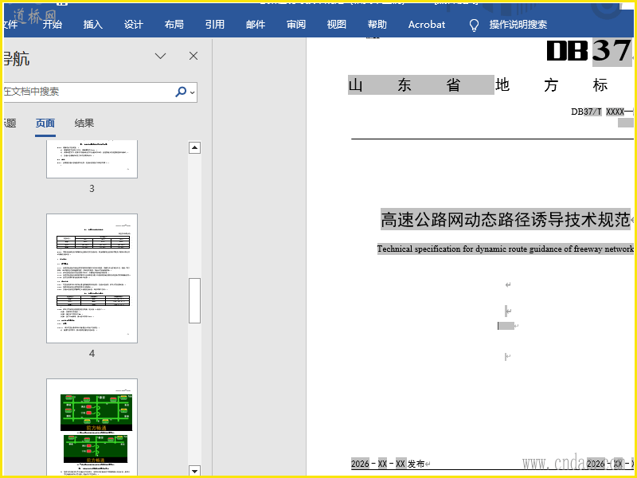Switch to the 页面 navigation tab

coord(45,123)
